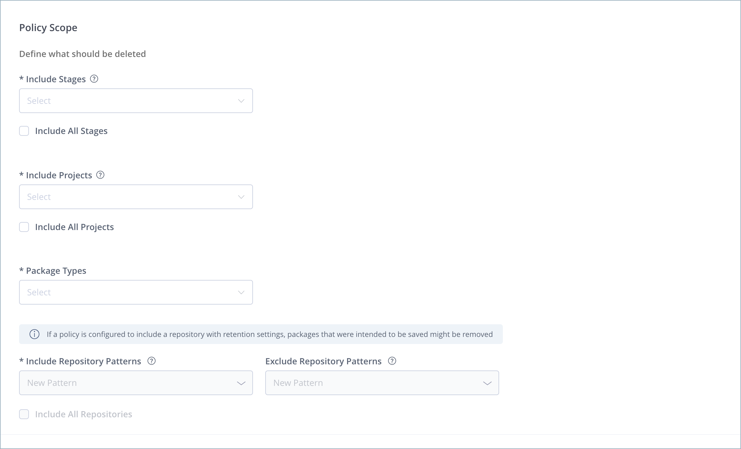
Task: Click the help icon beside Include Stages
Action: click(x=94, y=79)
